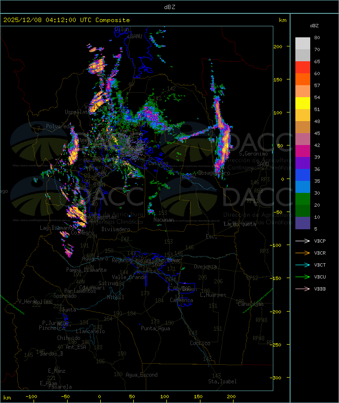The image size is (339, 403).
Task: Click the Bardas_B map label
Action: [x=51, y=354]
